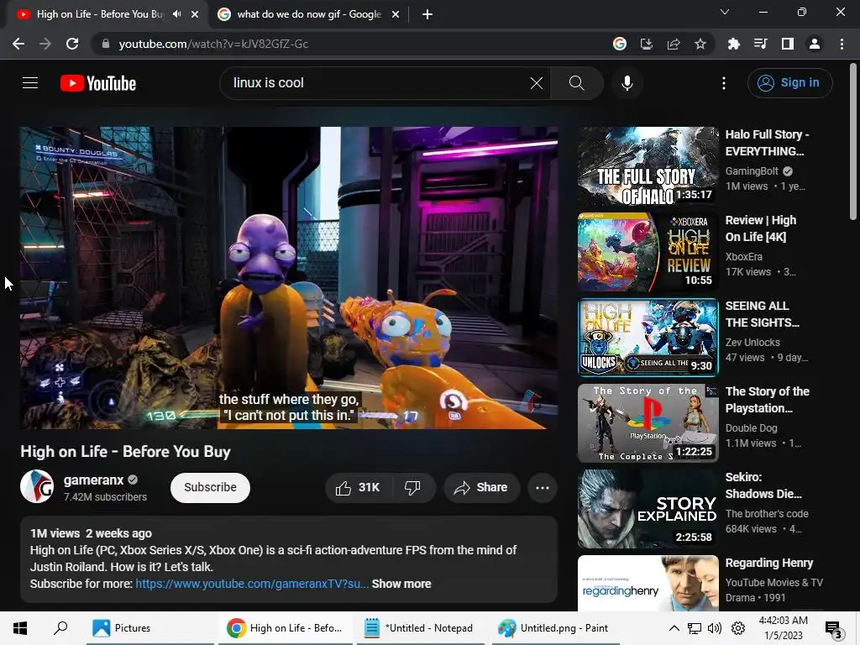Go forward with the browser forward arrow

45,44
